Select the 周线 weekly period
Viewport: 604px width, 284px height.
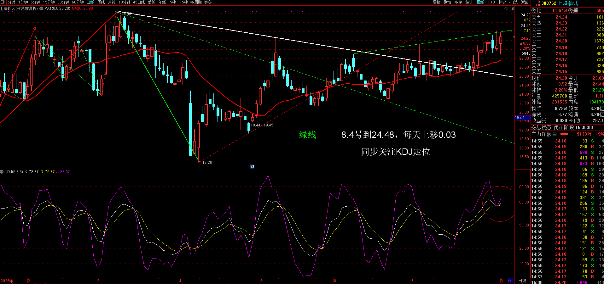point(101,2)
